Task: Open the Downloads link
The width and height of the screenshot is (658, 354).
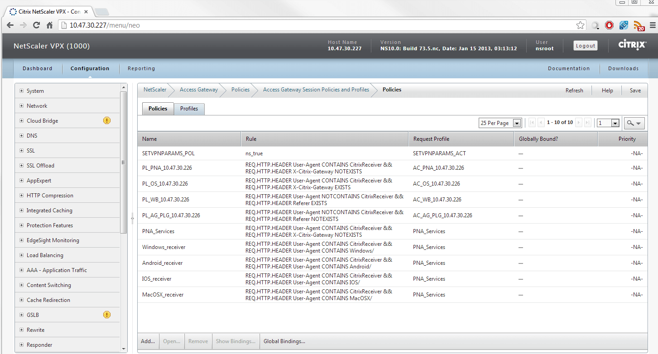Action: pyautogui.click(x=623, y=68)
